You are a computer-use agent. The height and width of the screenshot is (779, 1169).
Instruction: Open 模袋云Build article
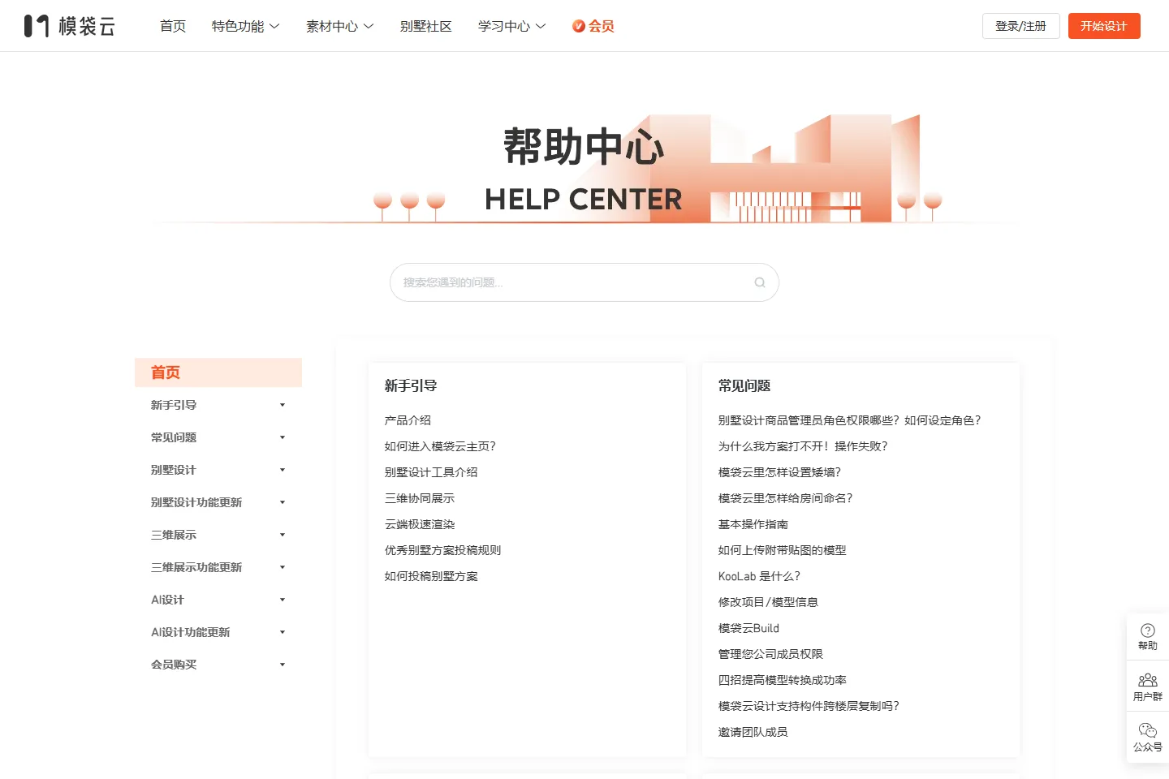tap(748, 628)
